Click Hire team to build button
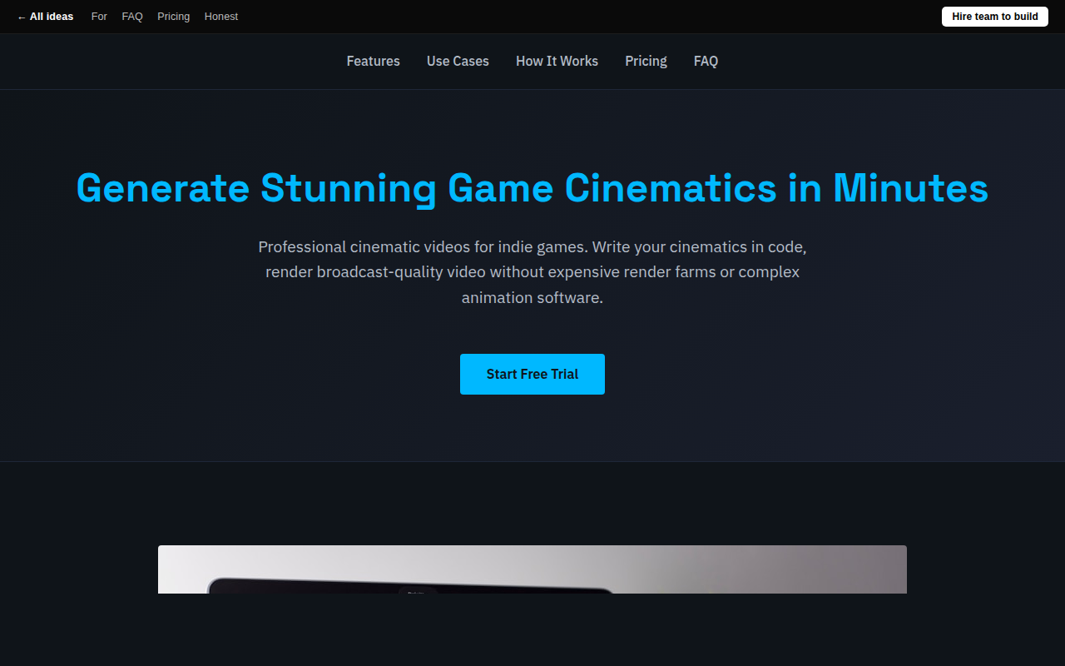The width and height of the screenshot is (1065, 666). pyautogui.click(x=995, y=17)
